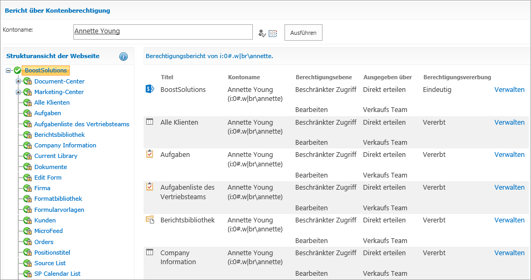Select Positionstitel in the tree
This screenshot has width=531, height=280.
52,253
